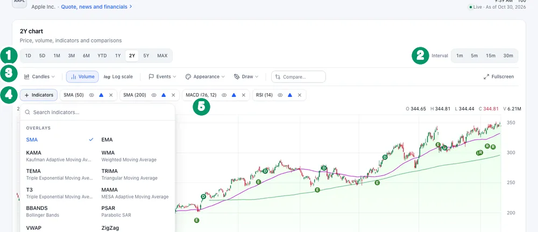Viewport: 538px width, 232px height.
Task: Click the checkmark next to SMA
Action: point(91,139)
